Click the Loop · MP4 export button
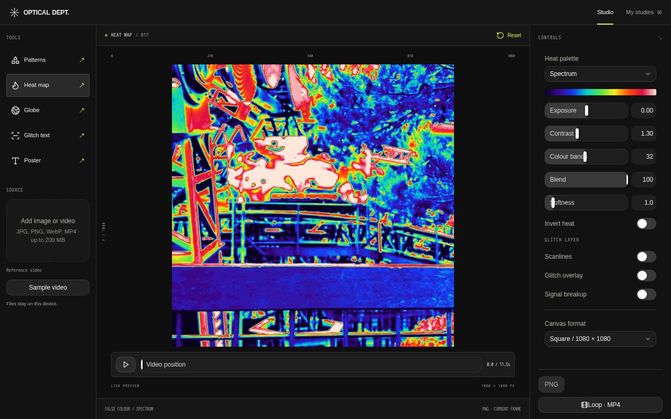 point(600,405)
